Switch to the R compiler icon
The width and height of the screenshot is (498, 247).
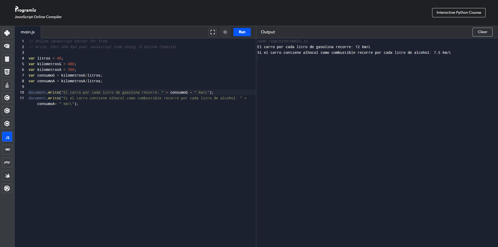[x=7, y=46]
